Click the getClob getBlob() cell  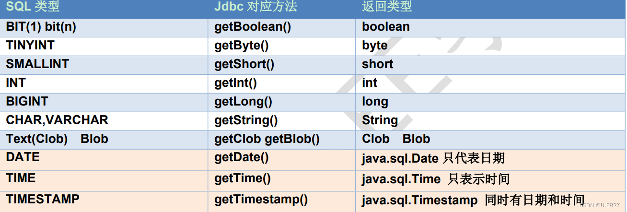tap(267, 139)
